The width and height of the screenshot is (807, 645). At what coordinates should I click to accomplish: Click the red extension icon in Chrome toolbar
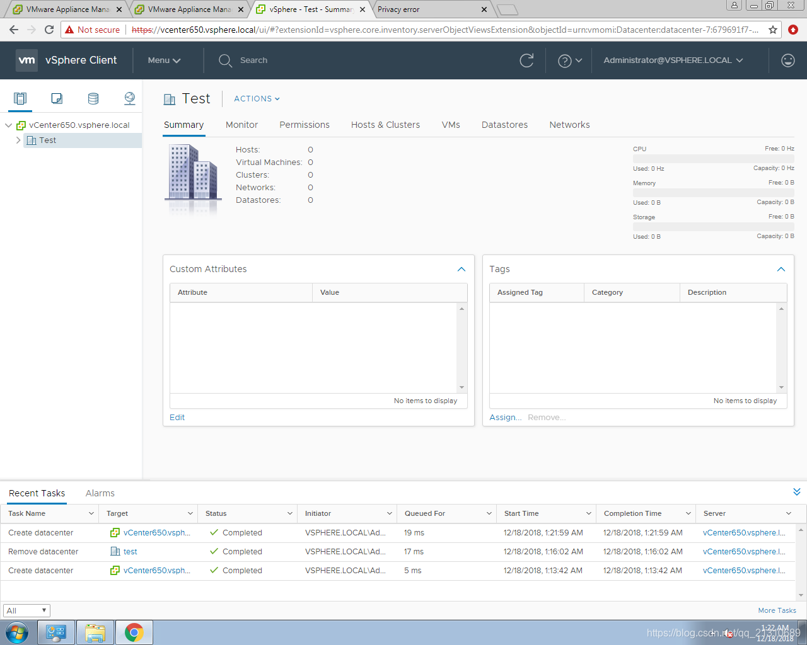pos(793,30)
